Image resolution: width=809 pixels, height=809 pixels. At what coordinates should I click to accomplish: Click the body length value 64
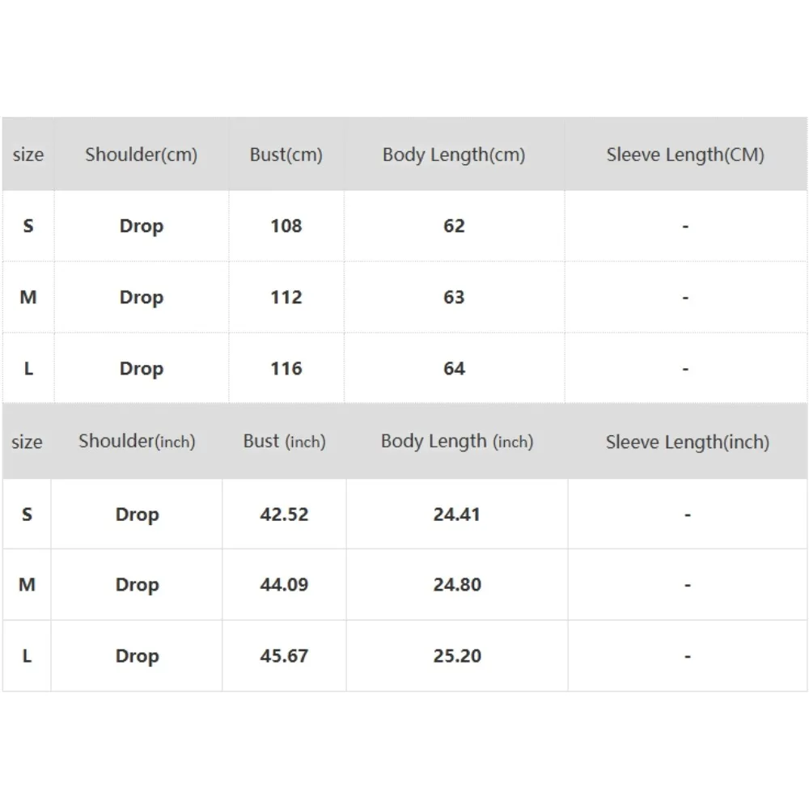point(454,368)
